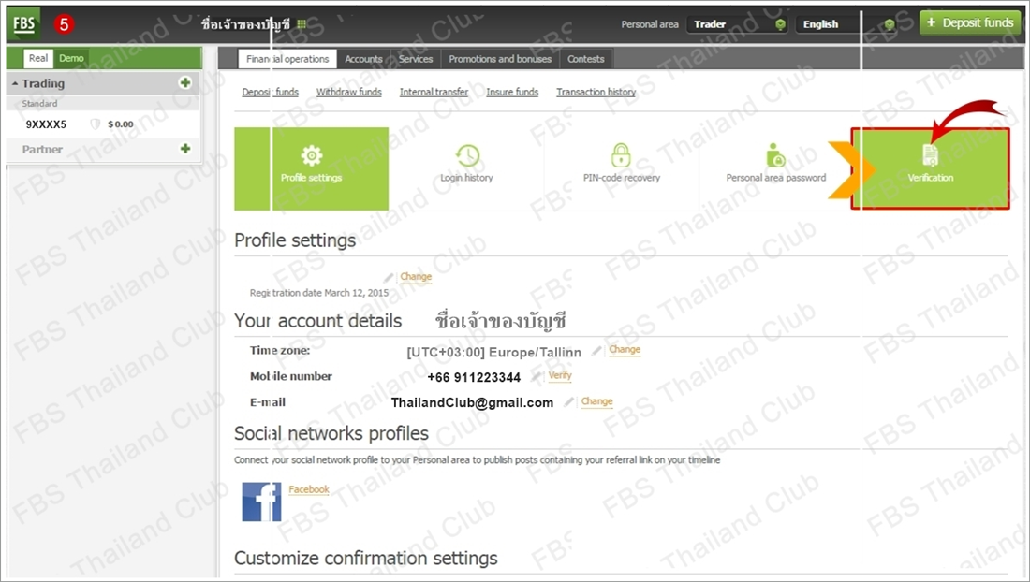Click grid icon beside account owner name
This screenshot has height=582, width=1030.
pos(302,24)
